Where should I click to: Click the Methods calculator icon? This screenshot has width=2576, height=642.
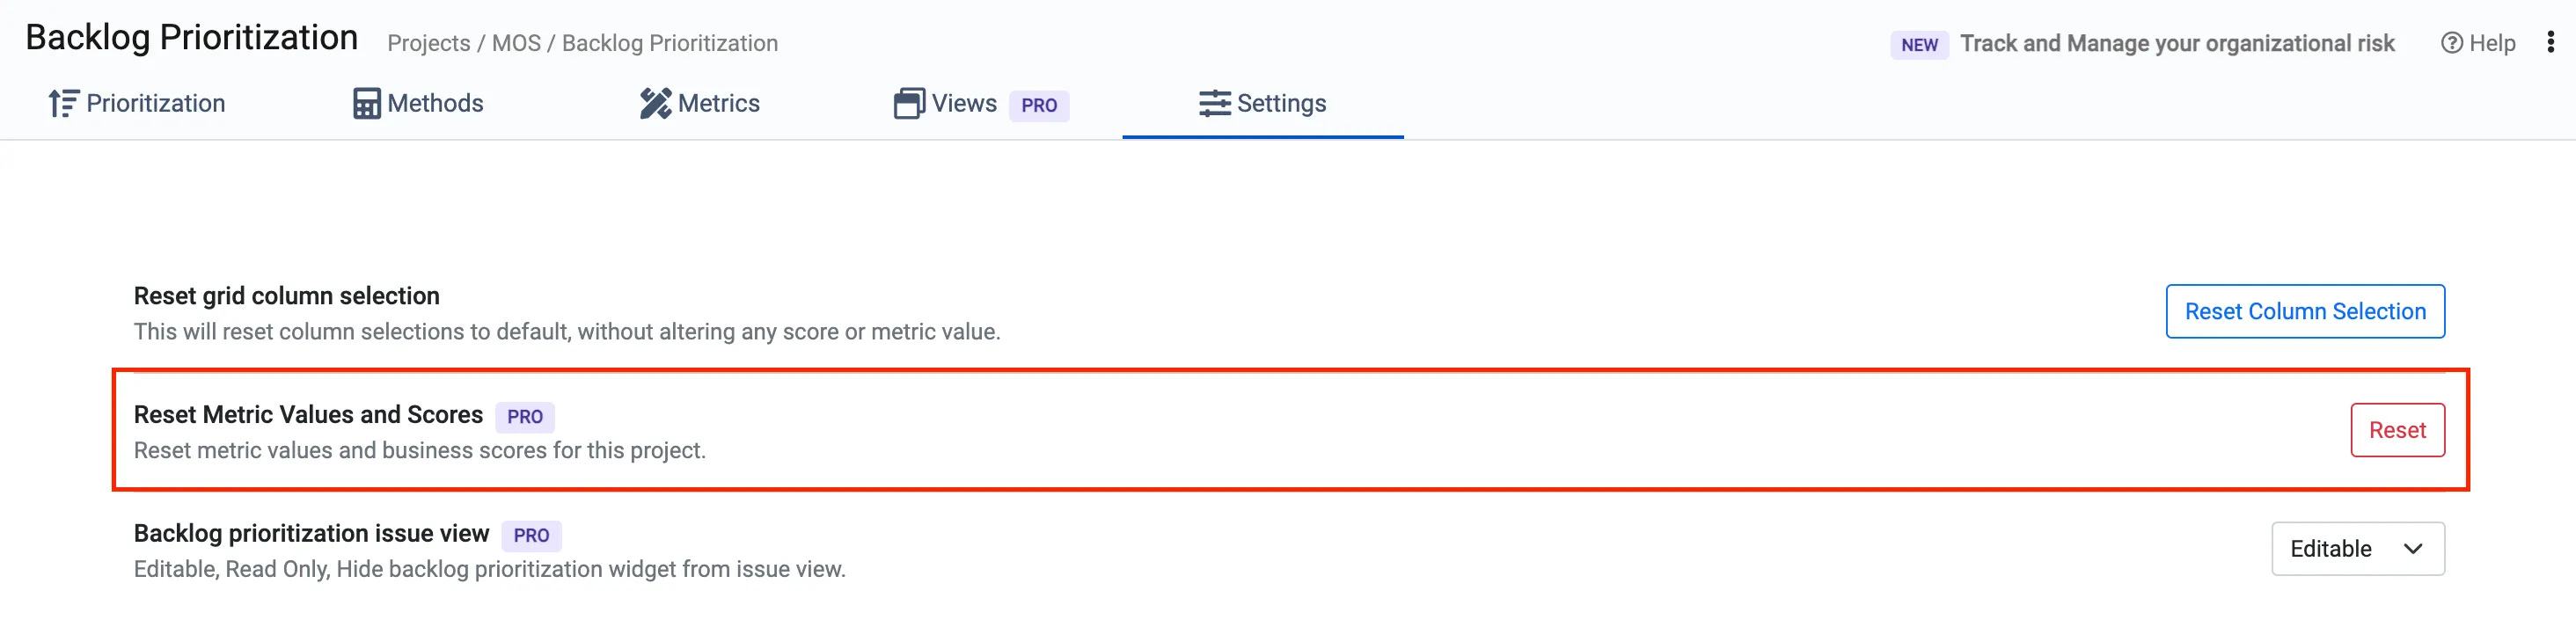point(366,103)
